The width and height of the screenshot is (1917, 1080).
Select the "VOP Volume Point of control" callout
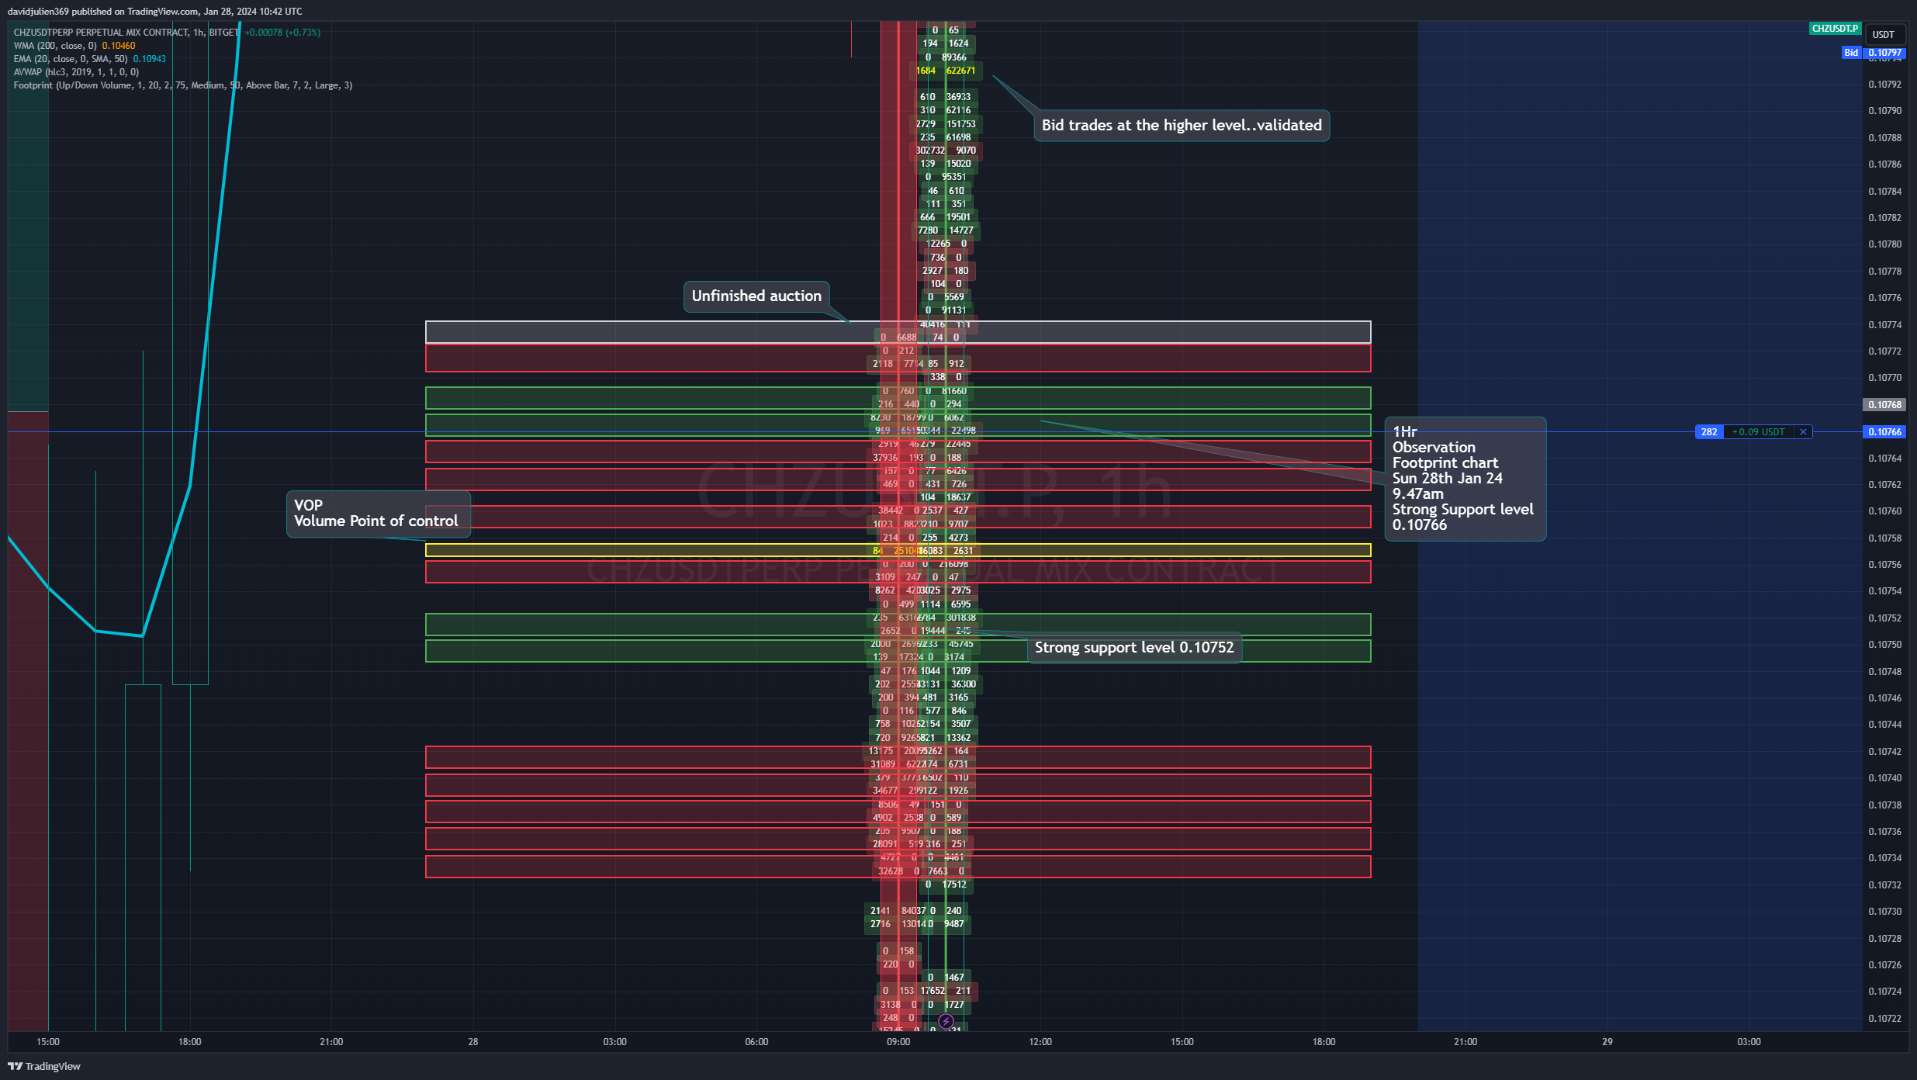[378, 514]
